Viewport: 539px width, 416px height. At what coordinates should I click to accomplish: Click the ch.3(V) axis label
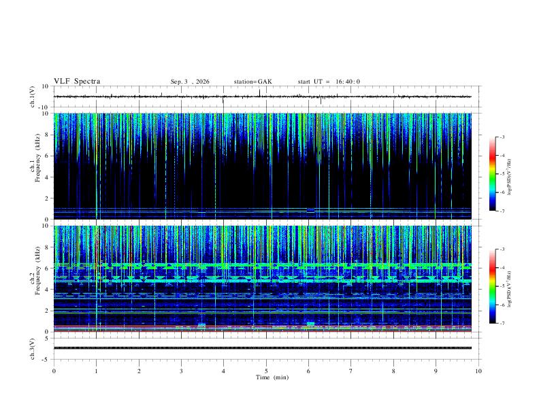tap(33, 349)
